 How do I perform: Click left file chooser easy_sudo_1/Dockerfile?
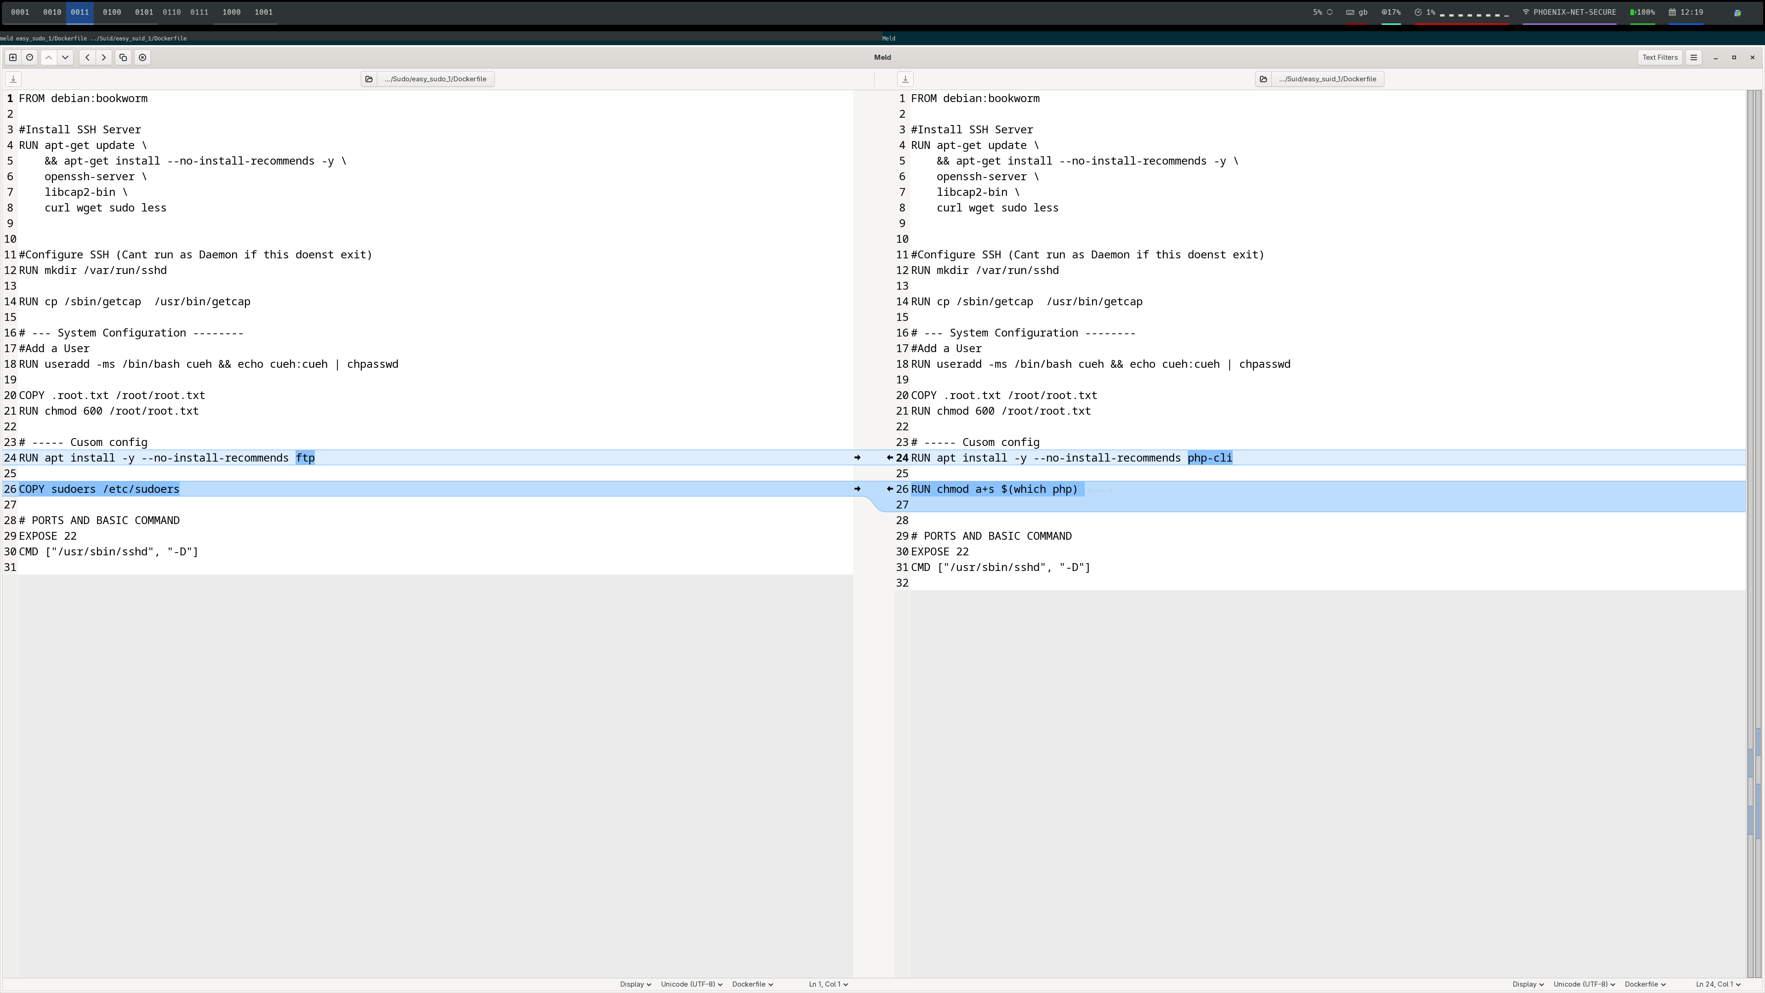(x=435, y=79)
